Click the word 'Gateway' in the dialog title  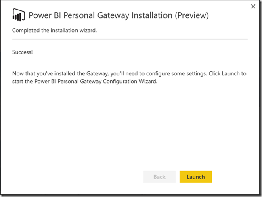tap(113, 15)
